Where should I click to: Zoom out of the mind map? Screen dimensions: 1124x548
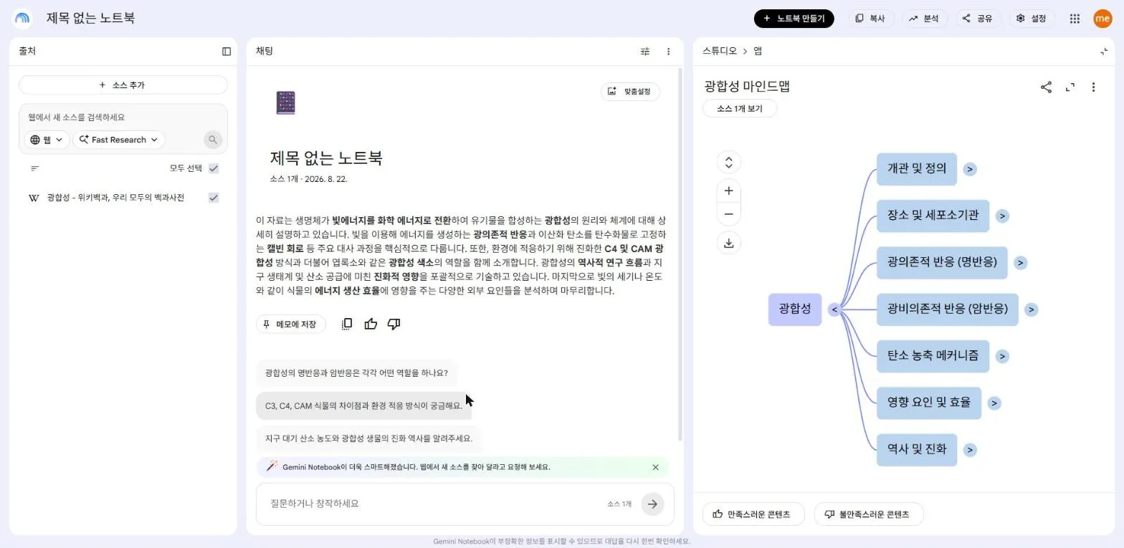click(729, 214)
